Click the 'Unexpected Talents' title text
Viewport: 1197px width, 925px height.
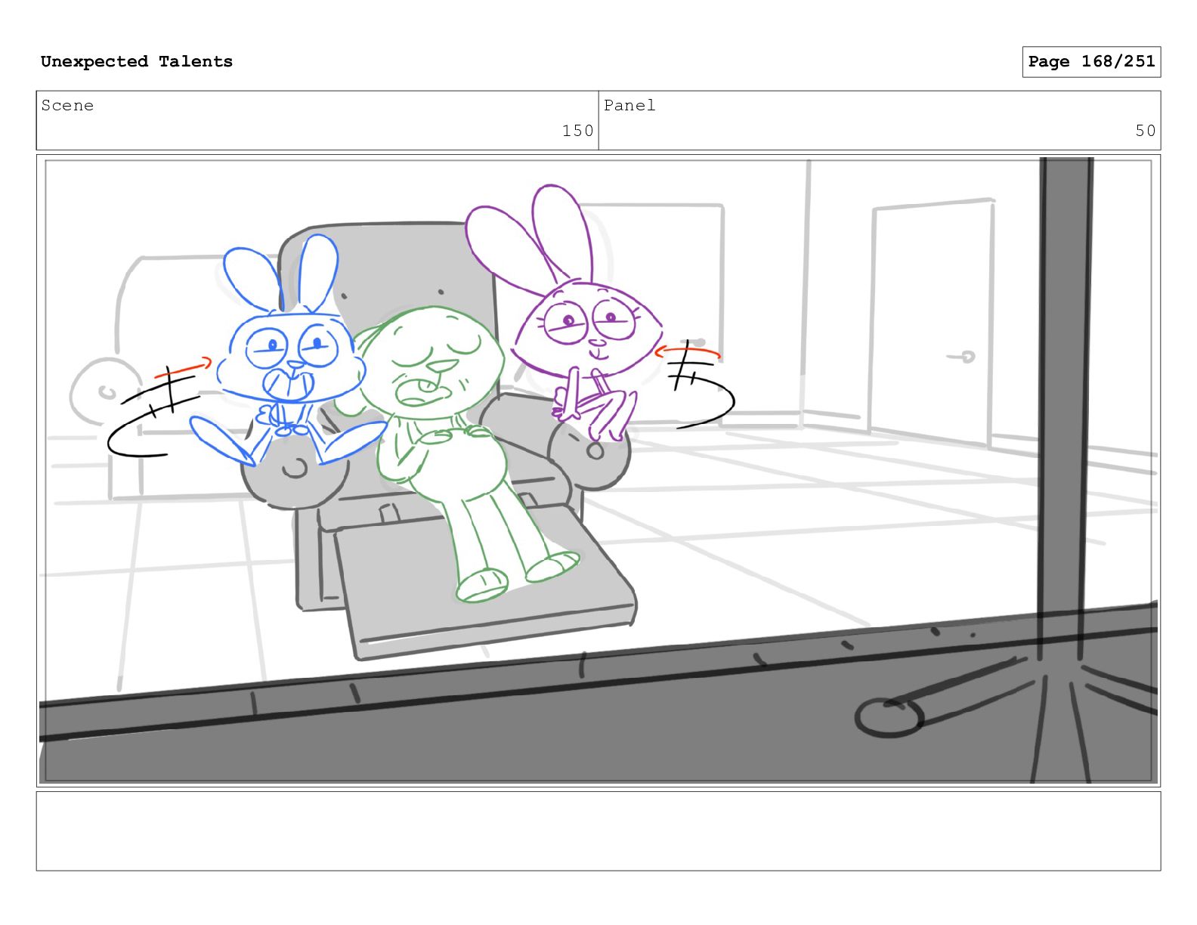[137, 62]
